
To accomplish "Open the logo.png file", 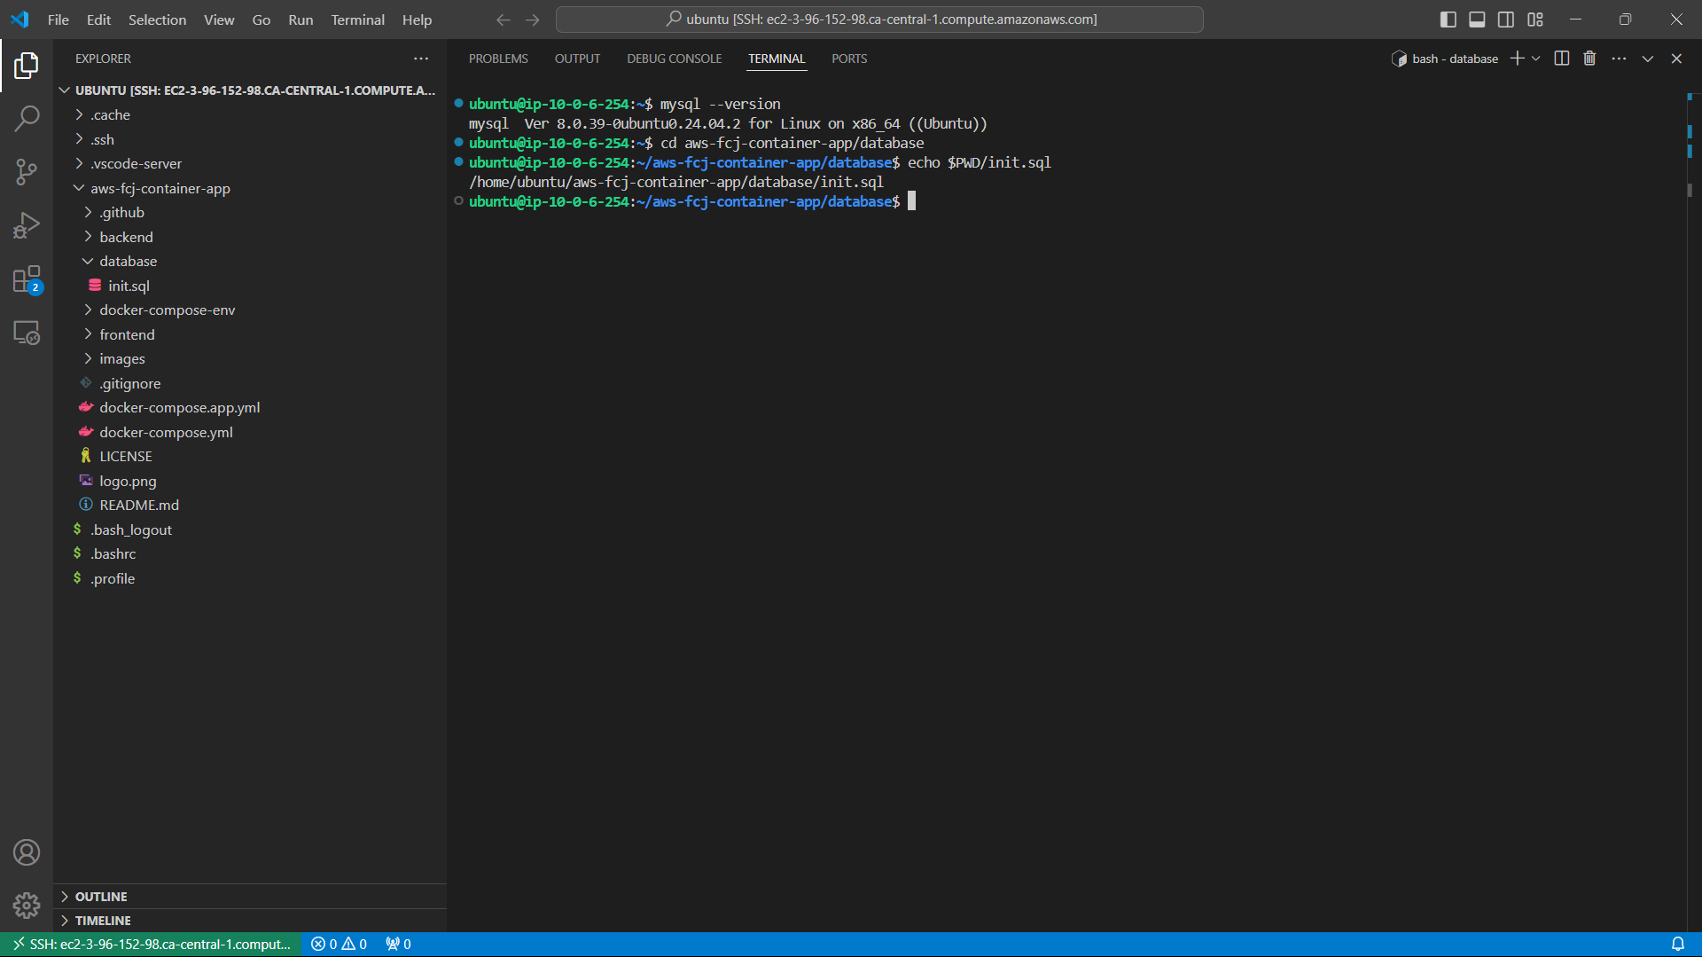I will tap(250, 481).
